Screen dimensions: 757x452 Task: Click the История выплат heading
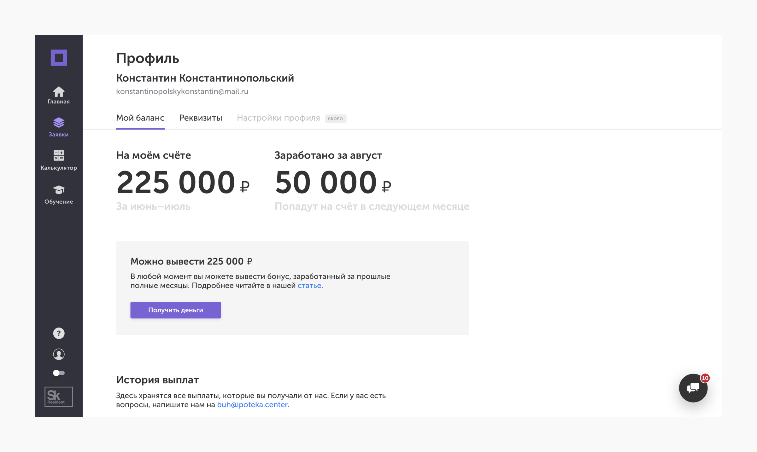click(x=157, y=380)
